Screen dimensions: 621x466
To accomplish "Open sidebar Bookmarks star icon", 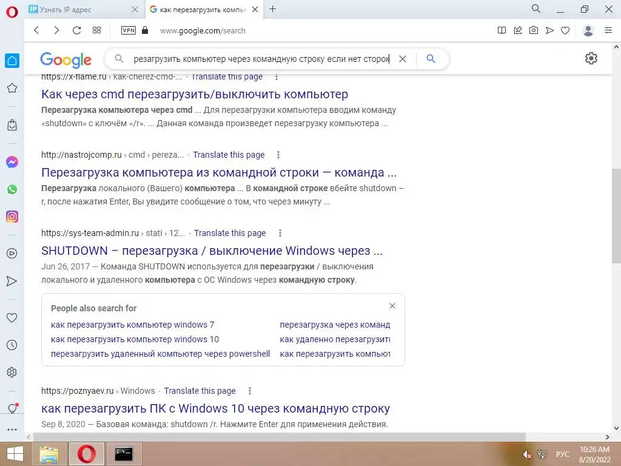I will (x=12, y=88).
